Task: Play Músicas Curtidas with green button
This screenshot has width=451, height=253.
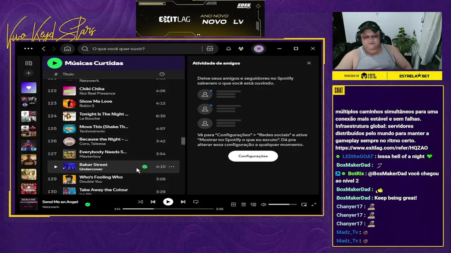Action: tap(55, 63)
